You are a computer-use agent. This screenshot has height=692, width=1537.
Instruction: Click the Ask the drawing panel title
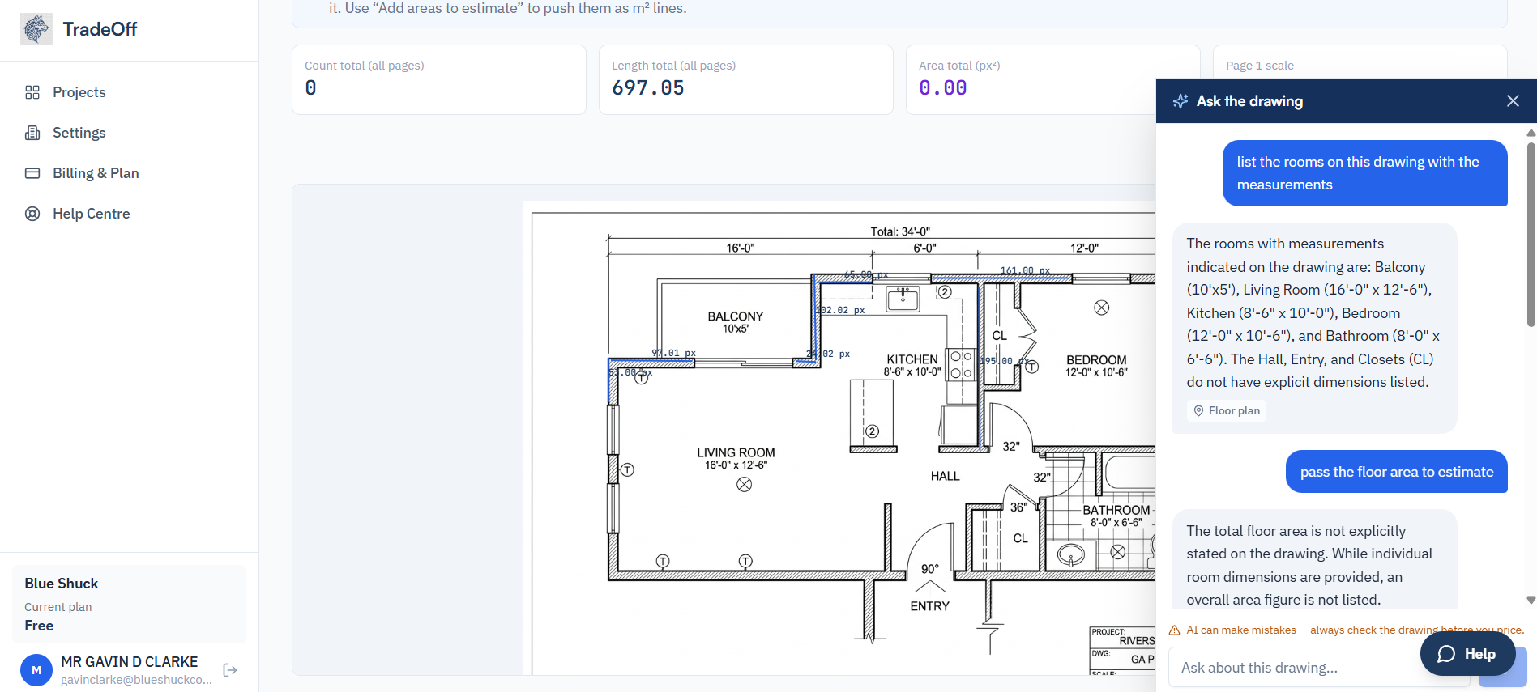pos(1250,101)
